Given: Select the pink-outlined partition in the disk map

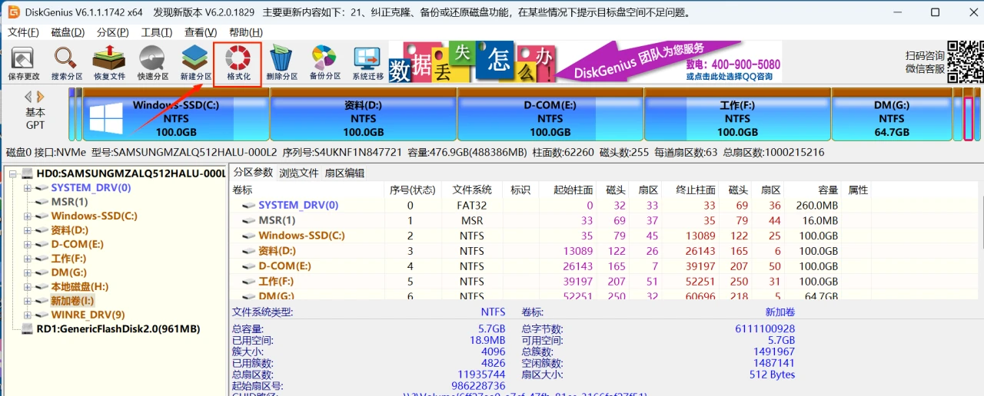Looking at the screenshot, I should 969,114.
